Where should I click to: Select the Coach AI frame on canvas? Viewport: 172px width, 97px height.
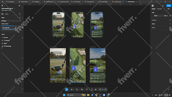coord(98,66)
